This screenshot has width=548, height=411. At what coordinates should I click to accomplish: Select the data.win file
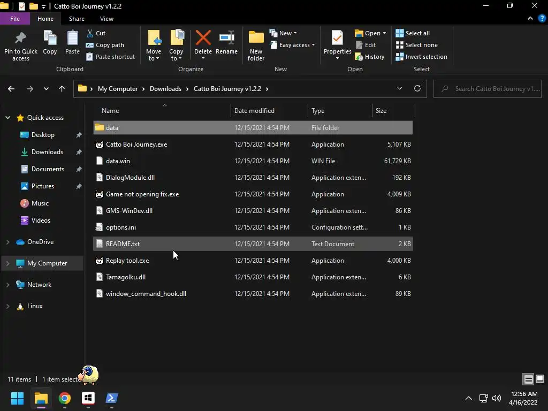(253, 161)
